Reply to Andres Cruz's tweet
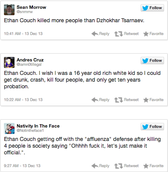This screenshot has width=168, height=172. (x=101, y=100)
